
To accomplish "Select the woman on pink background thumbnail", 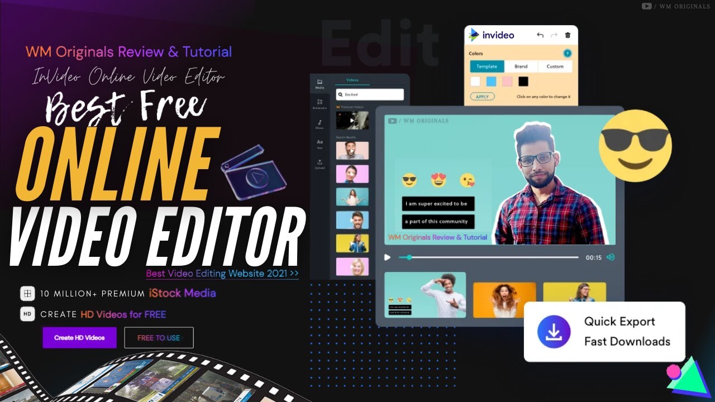I will [352, 174].
